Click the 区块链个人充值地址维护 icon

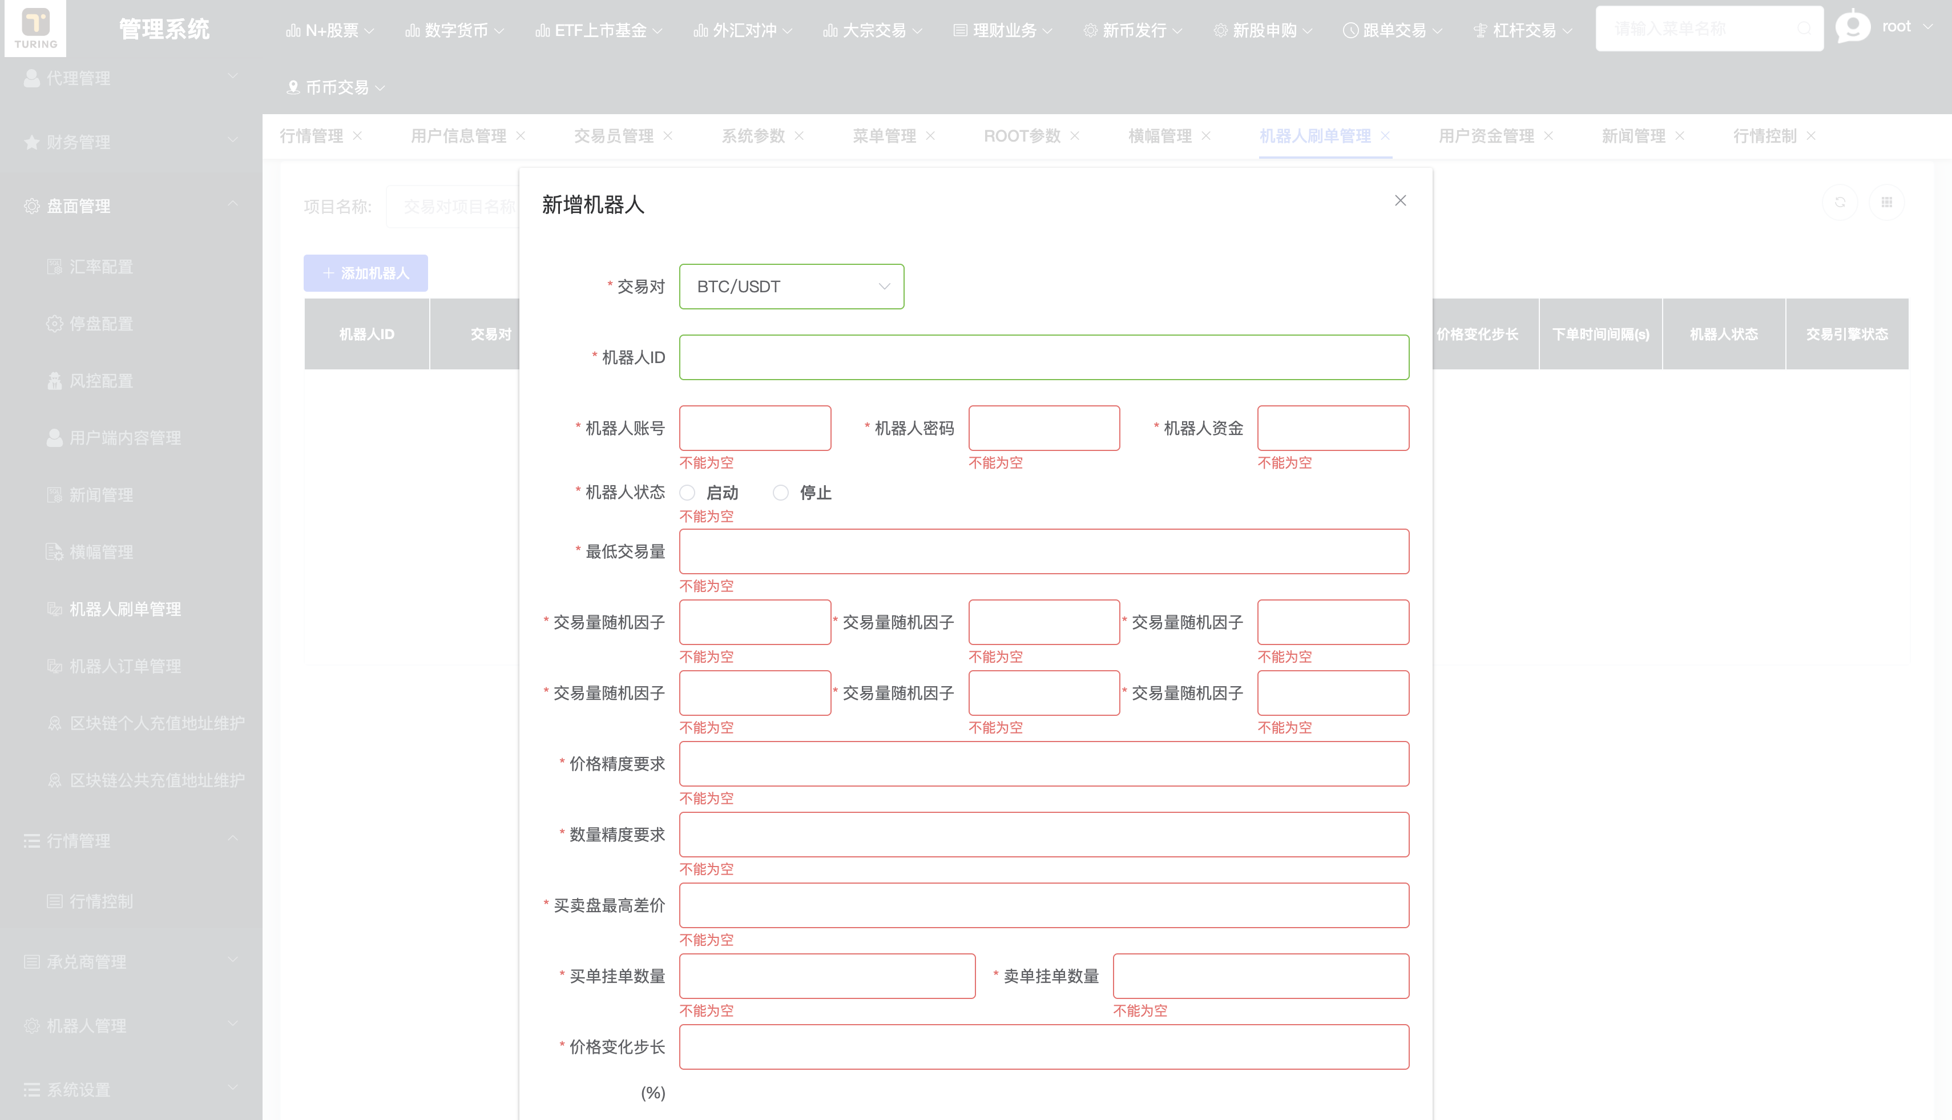(x=55, y=723)
